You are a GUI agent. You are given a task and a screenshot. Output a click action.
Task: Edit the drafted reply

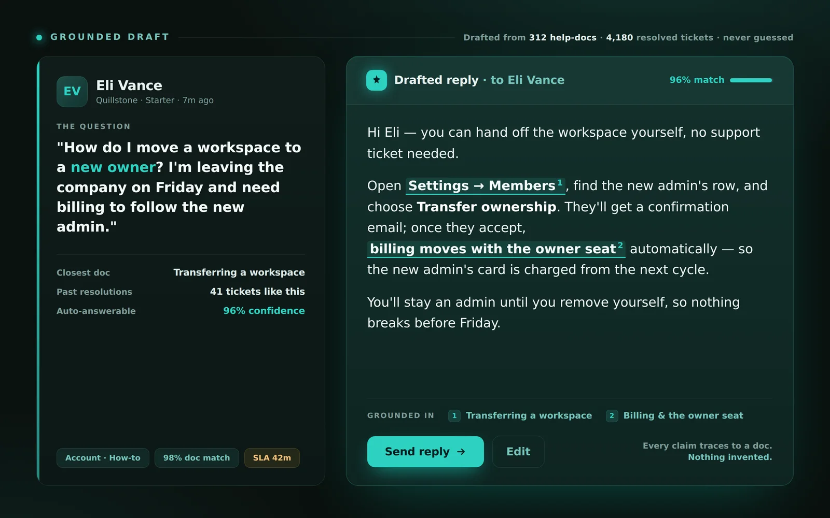pyautogui.click(x=518, y=452)
